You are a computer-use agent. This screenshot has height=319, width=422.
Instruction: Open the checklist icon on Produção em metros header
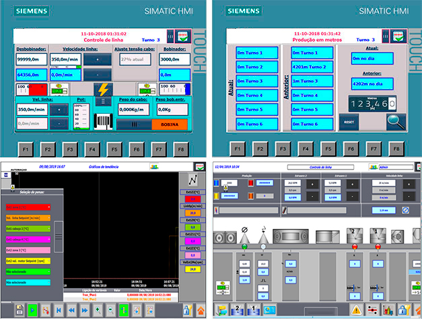click(398, 36)
